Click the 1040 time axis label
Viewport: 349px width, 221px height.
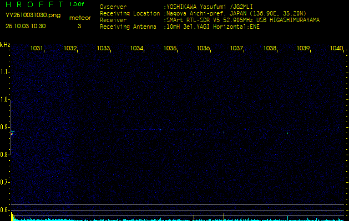click(337, 48)
